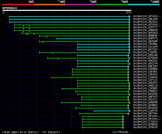Select the UniRef100_C1EFG4 label

[145, 111]
